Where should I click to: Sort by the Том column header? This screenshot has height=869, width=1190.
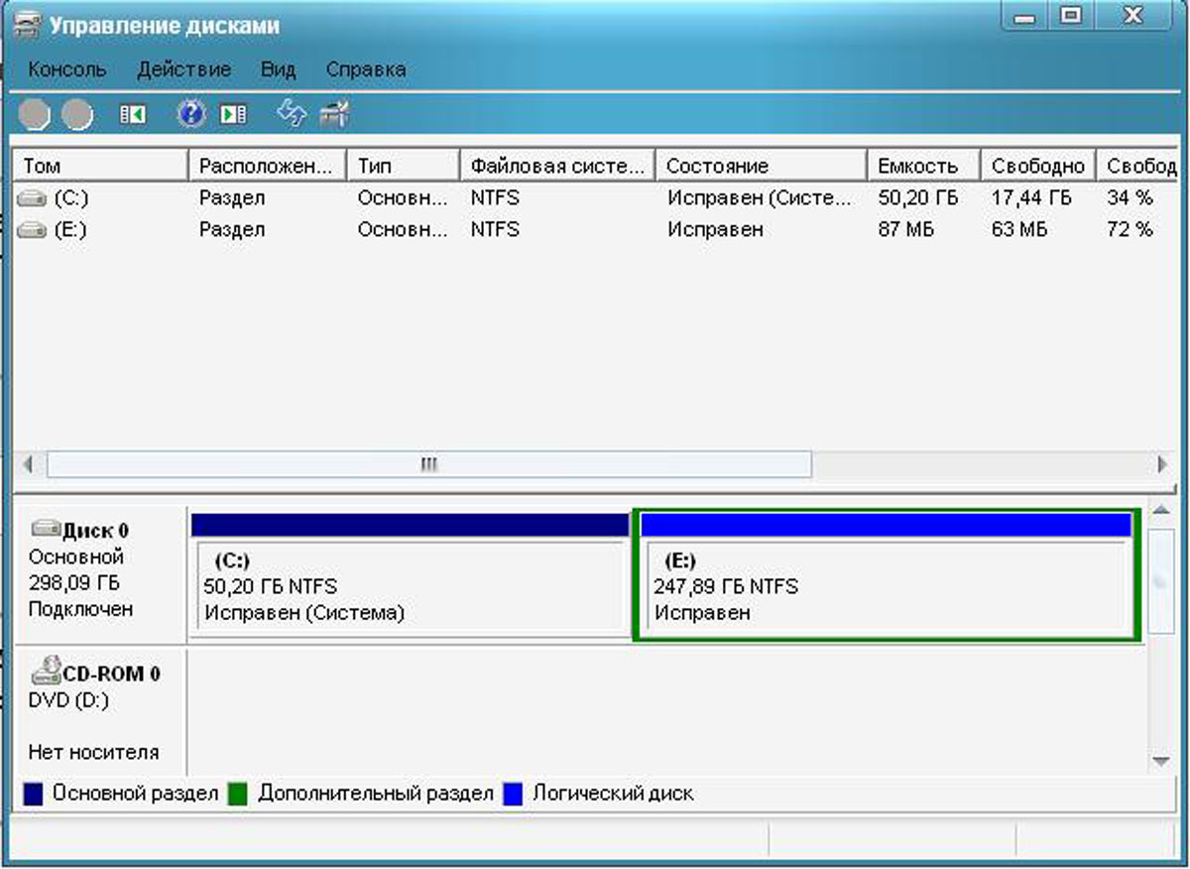pyautogui.click(x=101, y=166)
